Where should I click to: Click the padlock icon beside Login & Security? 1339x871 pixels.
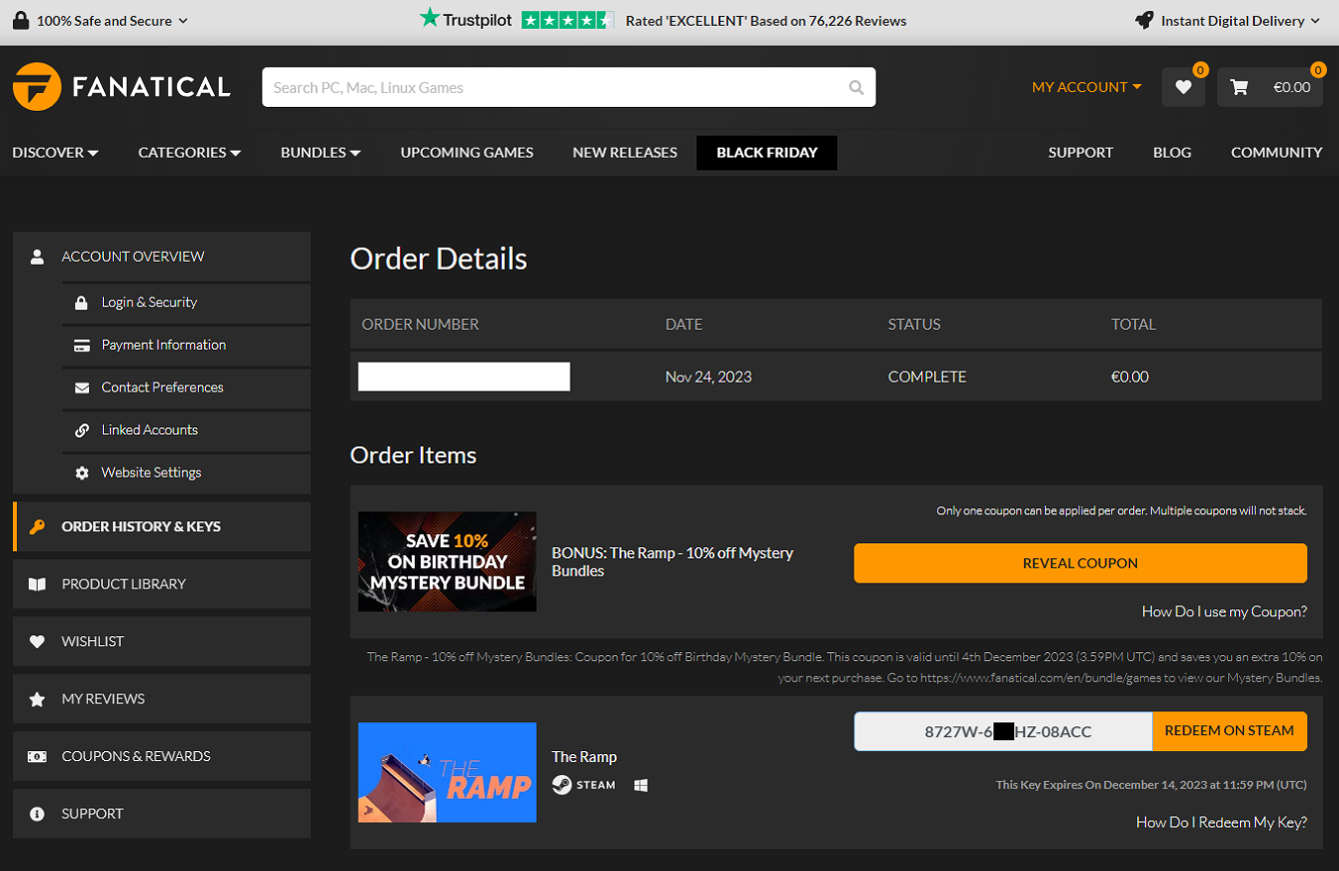coord(81,303)
